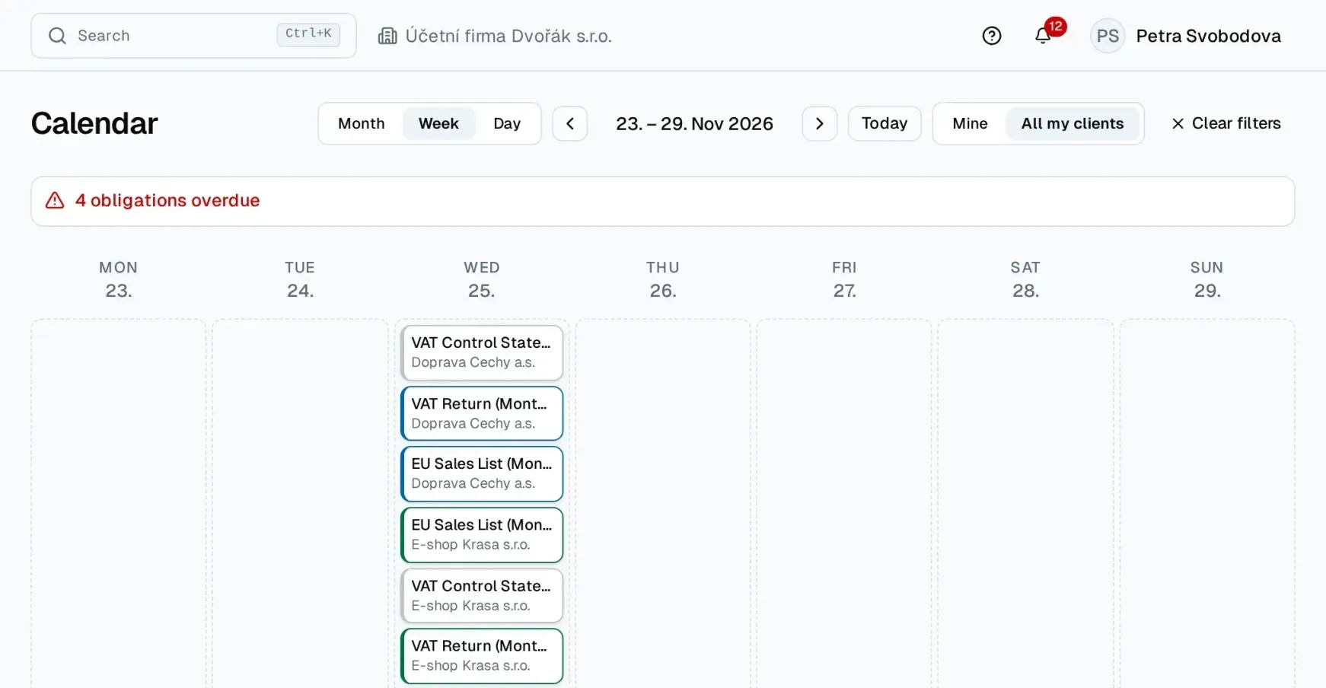The height and width of the screenshot is (688, 1326).
Task: Go to next week with right chevron
Action: point(820,123)
